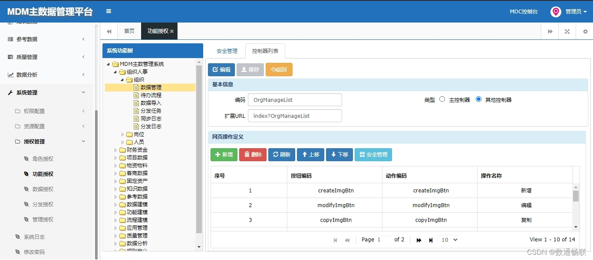
Task: Click the folder icon beside 权限配置
Action: pyautogui.click(x=18, y=111)
